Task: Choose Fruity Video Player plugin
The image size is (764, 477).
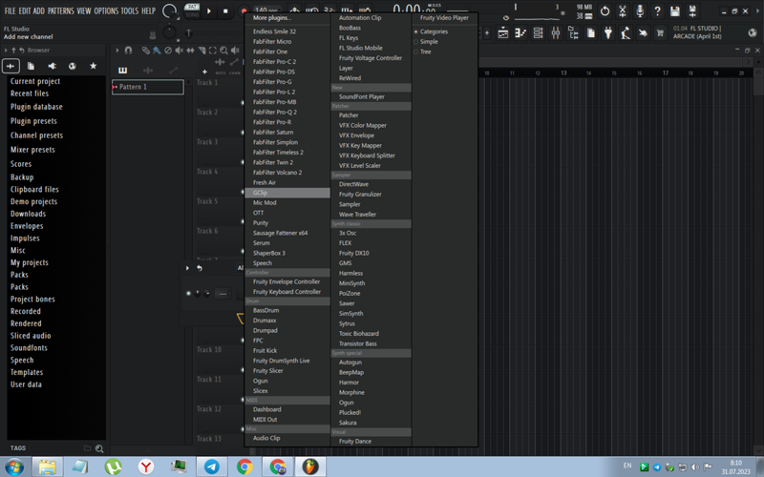Action: tap(444, 17)
